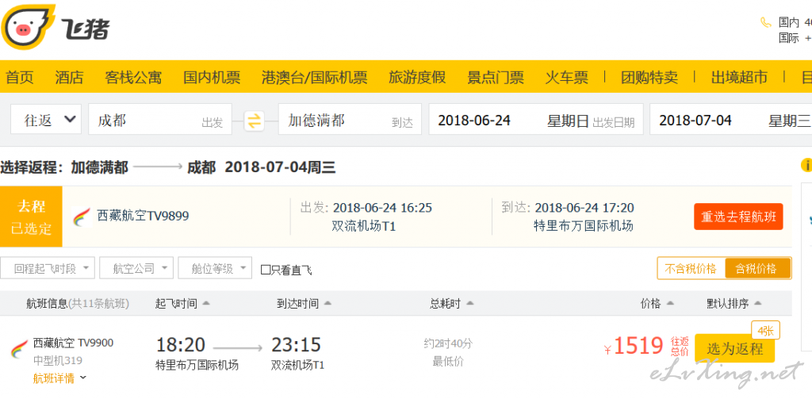
Task: Click 航班信息(共11条航班) header
Action: tap(78, 304)
